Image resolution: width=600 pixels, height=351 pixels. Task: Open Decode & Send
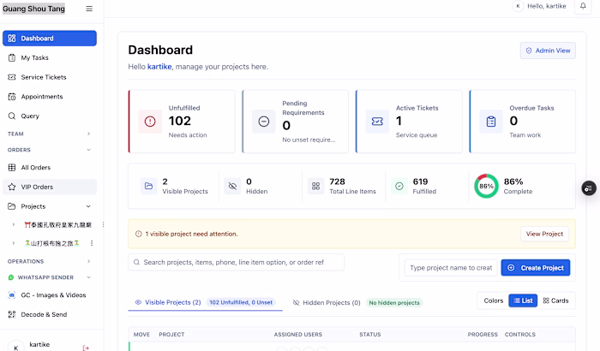(50, 315)
